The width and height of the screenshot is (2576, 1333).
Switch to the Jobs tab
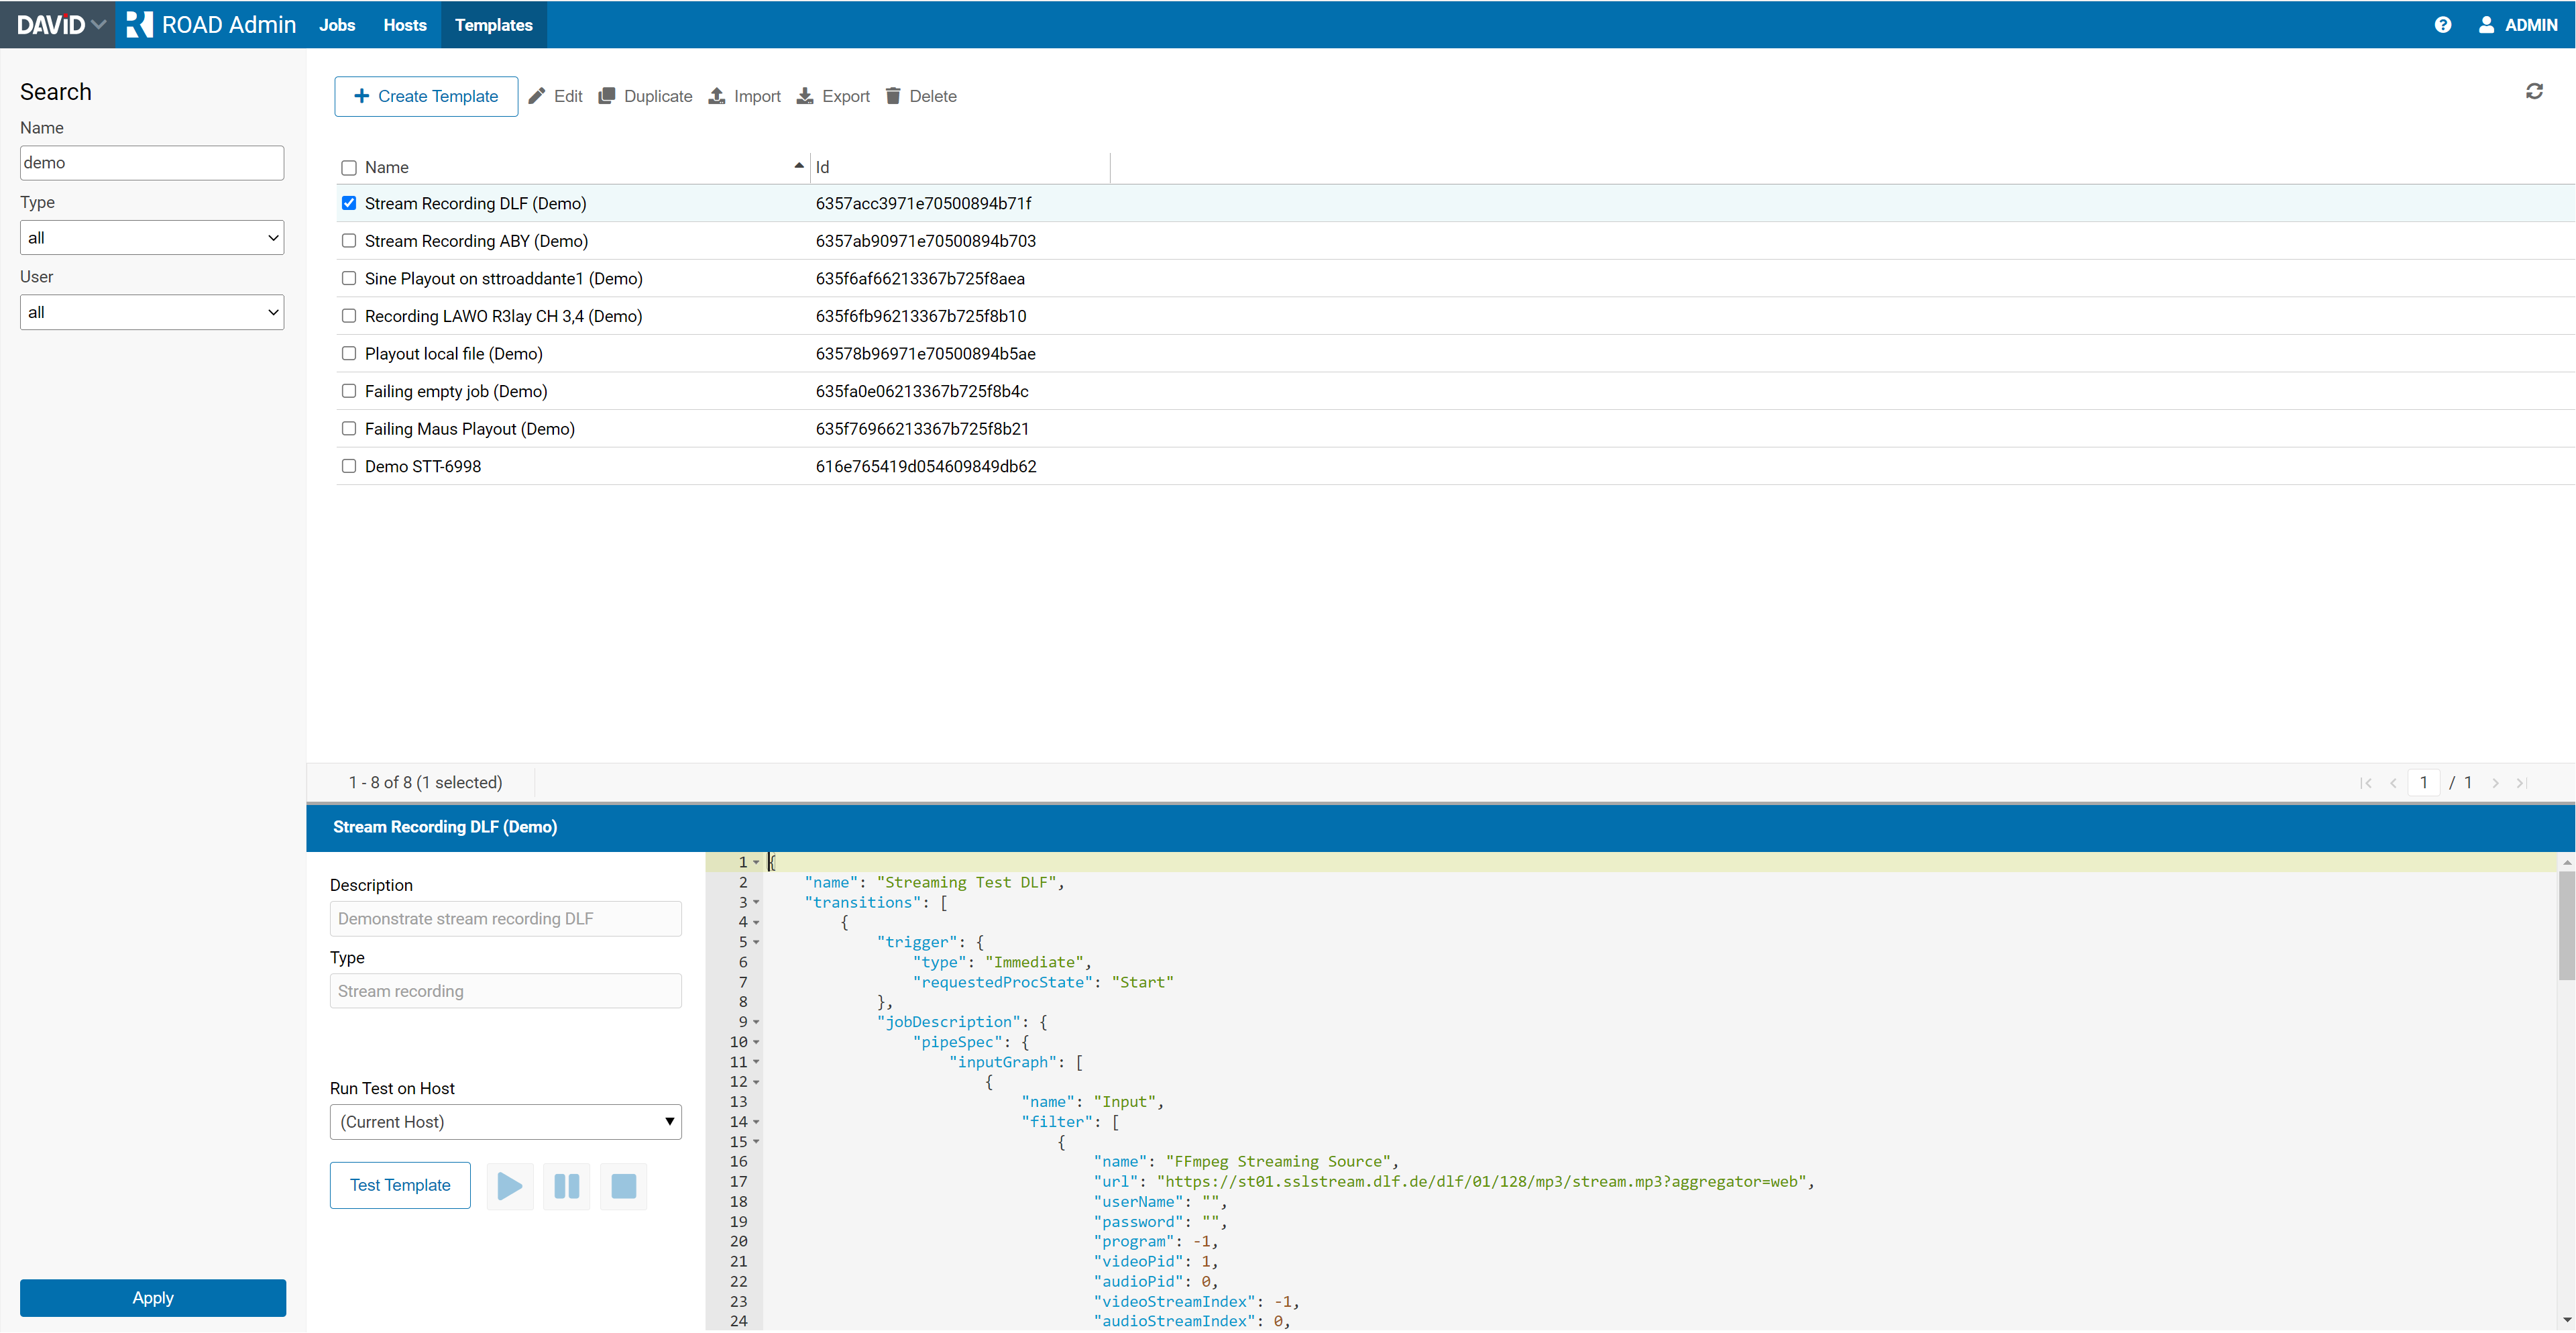(x=337, y=25)
